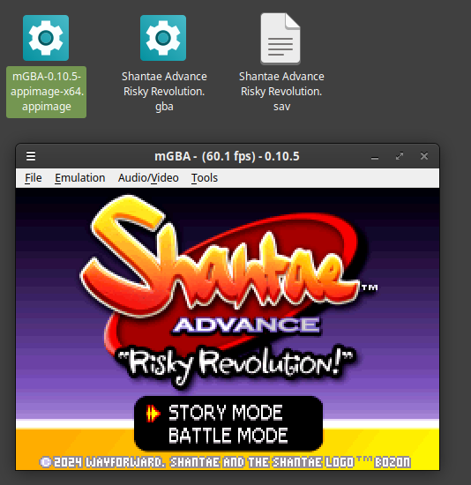Select the Shantae Advance Risky Revolution.sav document icon
The height and width of the screenshot is (485, 471).
click(280, 38)
